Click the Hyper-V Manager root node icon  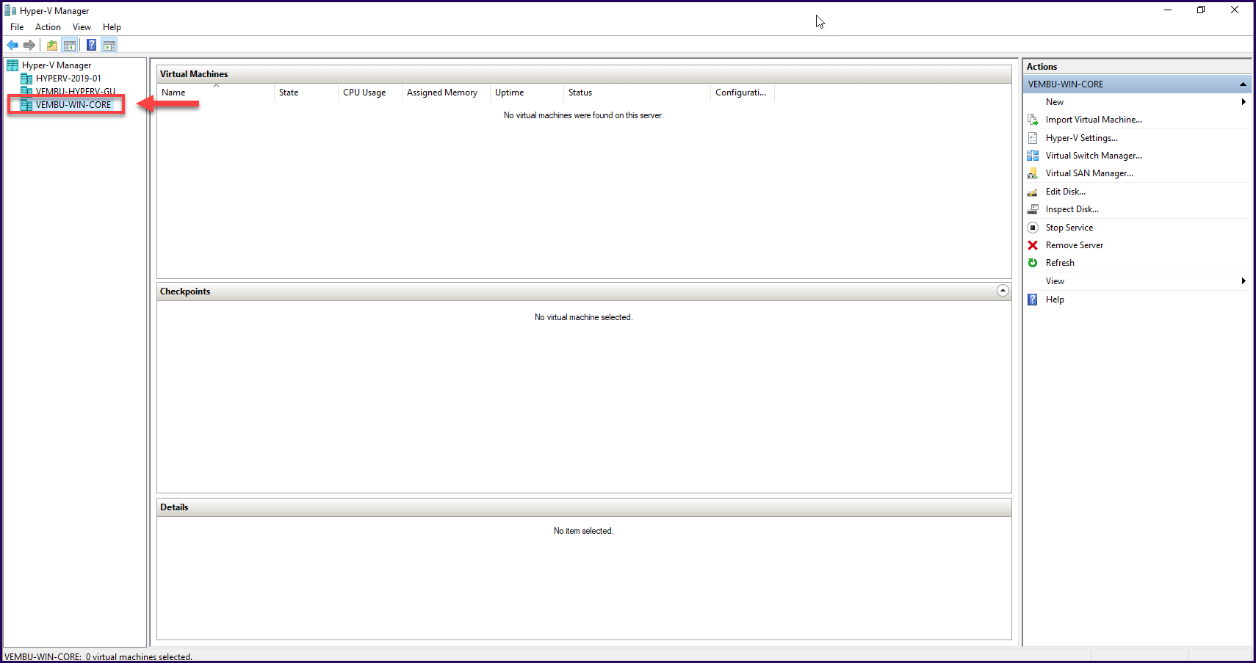pos(12,65)
